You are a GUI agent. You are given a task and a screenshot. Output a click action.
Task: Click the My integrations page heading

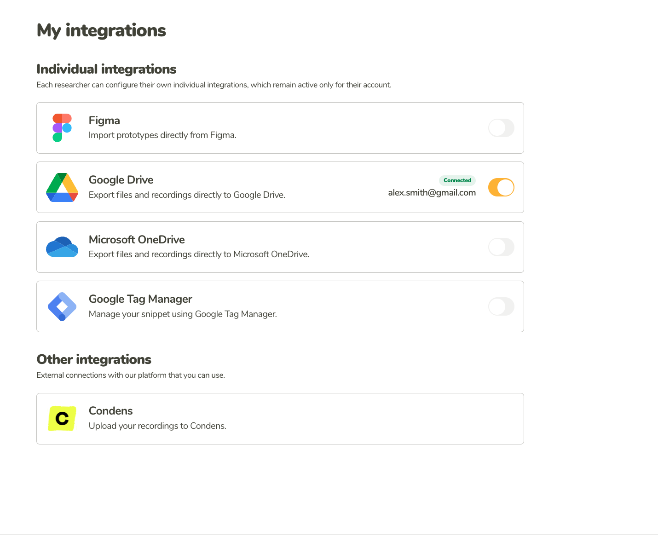[x=101, y=31]
